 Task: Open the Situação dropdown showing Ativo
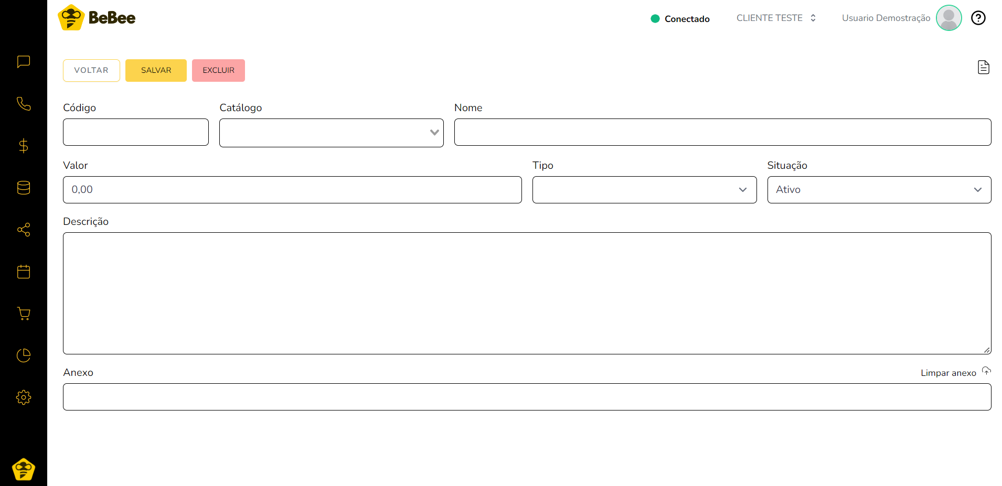[x=879, y=190]
